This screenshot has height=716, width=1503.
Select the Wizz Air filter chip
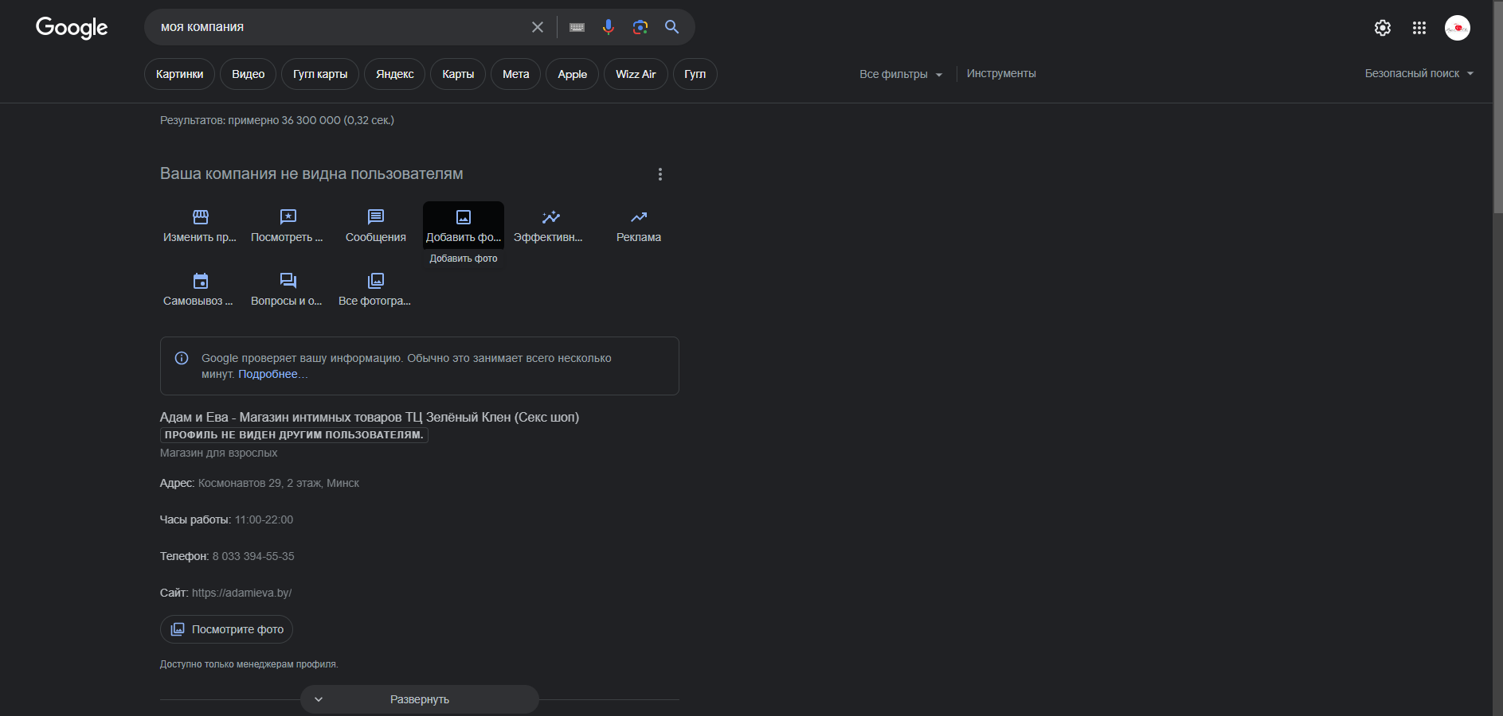point(636,74)
